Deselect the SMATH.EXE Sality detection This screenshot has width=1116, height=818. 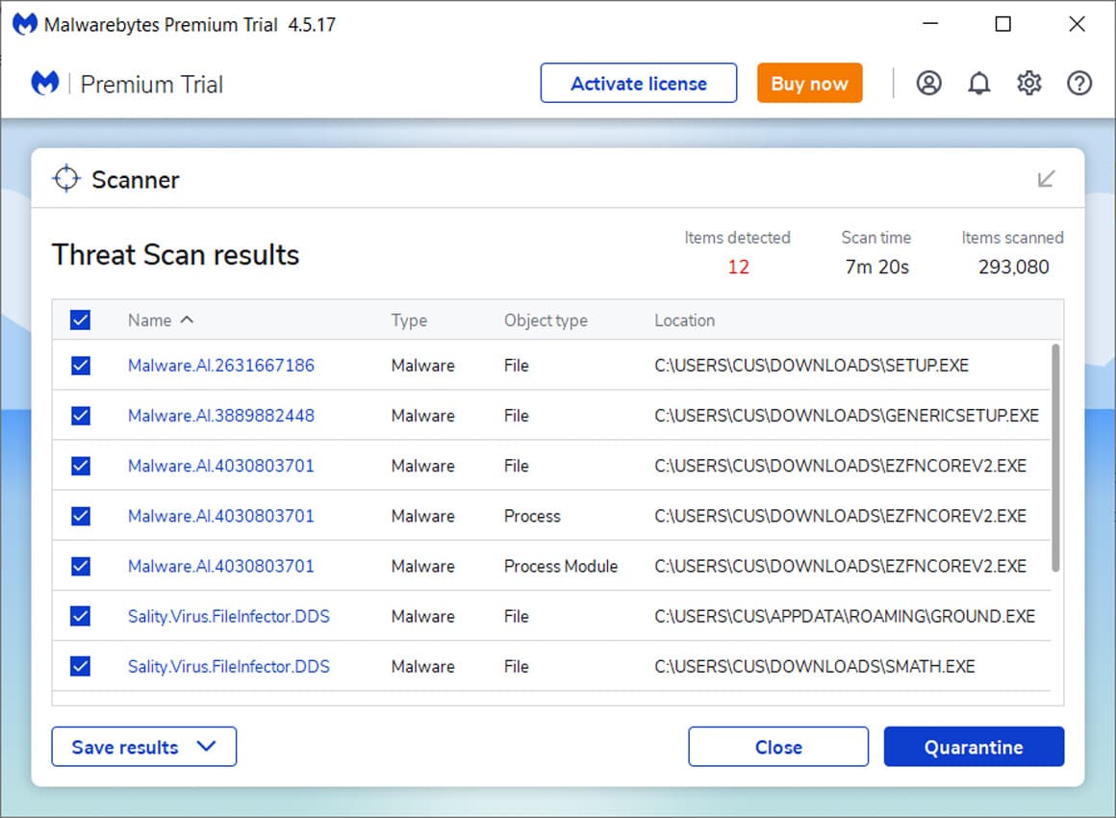(80, 666)
